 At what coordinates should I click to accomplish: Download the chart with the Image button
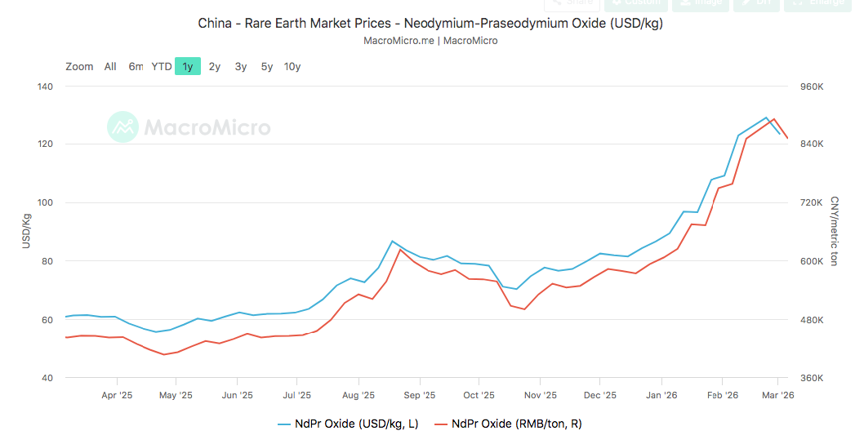click(700, 3)
